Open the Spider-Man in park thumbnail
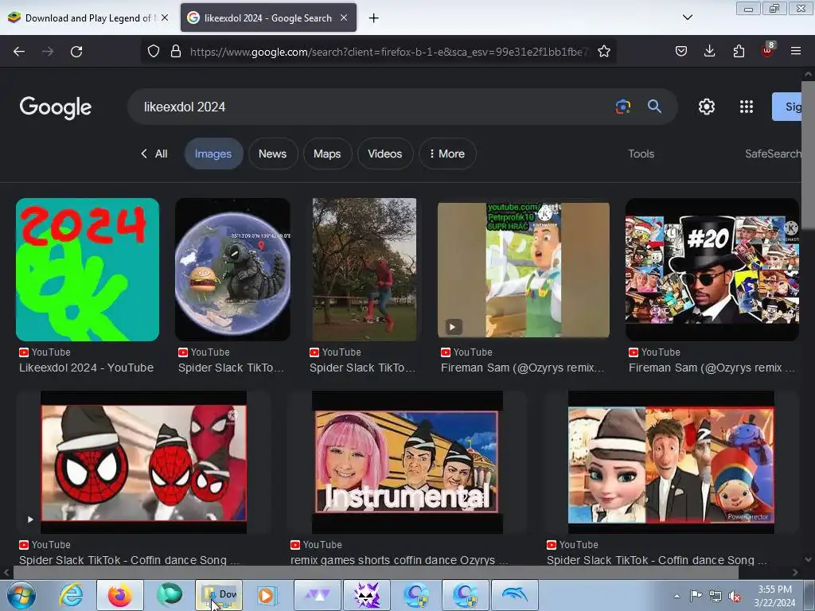 (x=365, y=269)
